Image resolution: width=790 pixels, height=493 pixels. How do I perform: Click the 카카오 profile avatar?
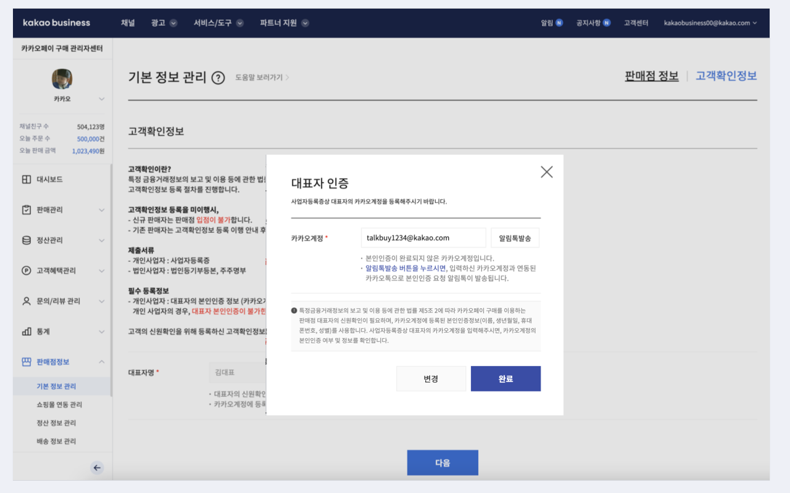pyautogui.click(x=62, y=78)
